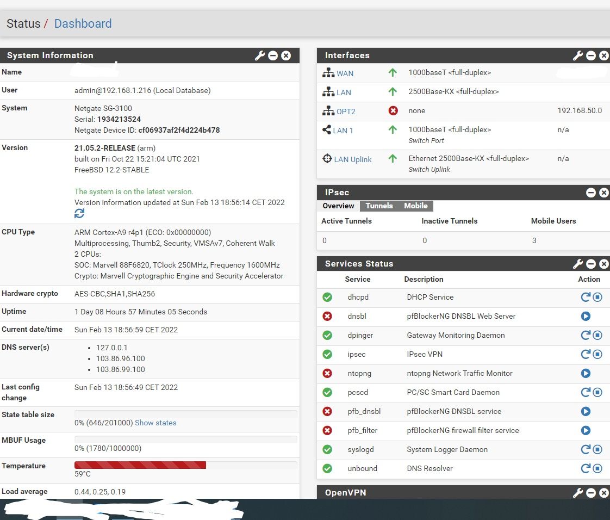
Task: Restart the syslogd service
Action: pyautogui.click(x=586, y=449)
